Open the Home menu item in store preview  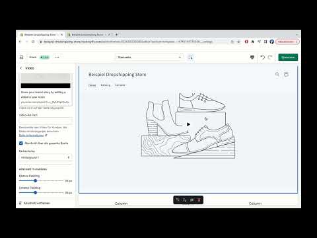click(x=92, y=85)
